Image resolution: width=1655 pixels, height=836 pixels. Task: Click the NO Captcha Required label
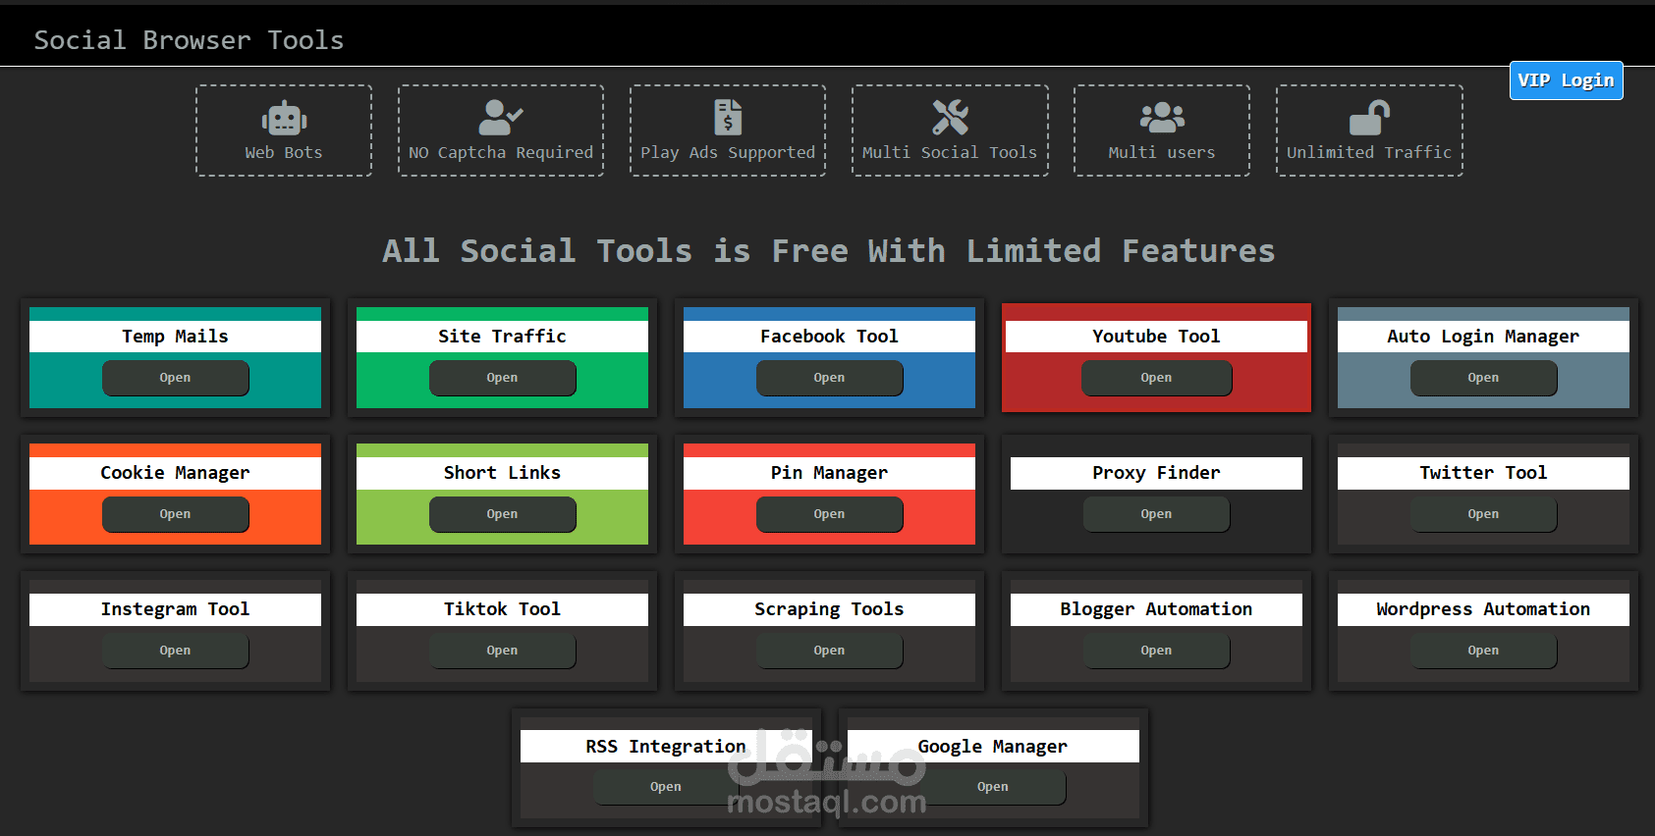[501, 152]
